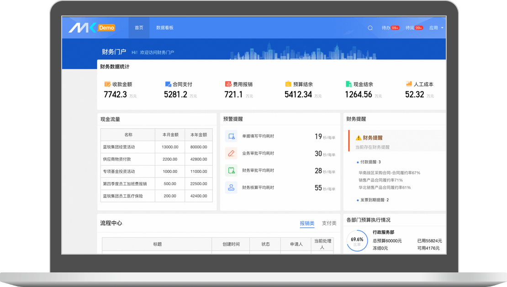
Task: Open the 首页 tab
Action: tap(139, 28)
